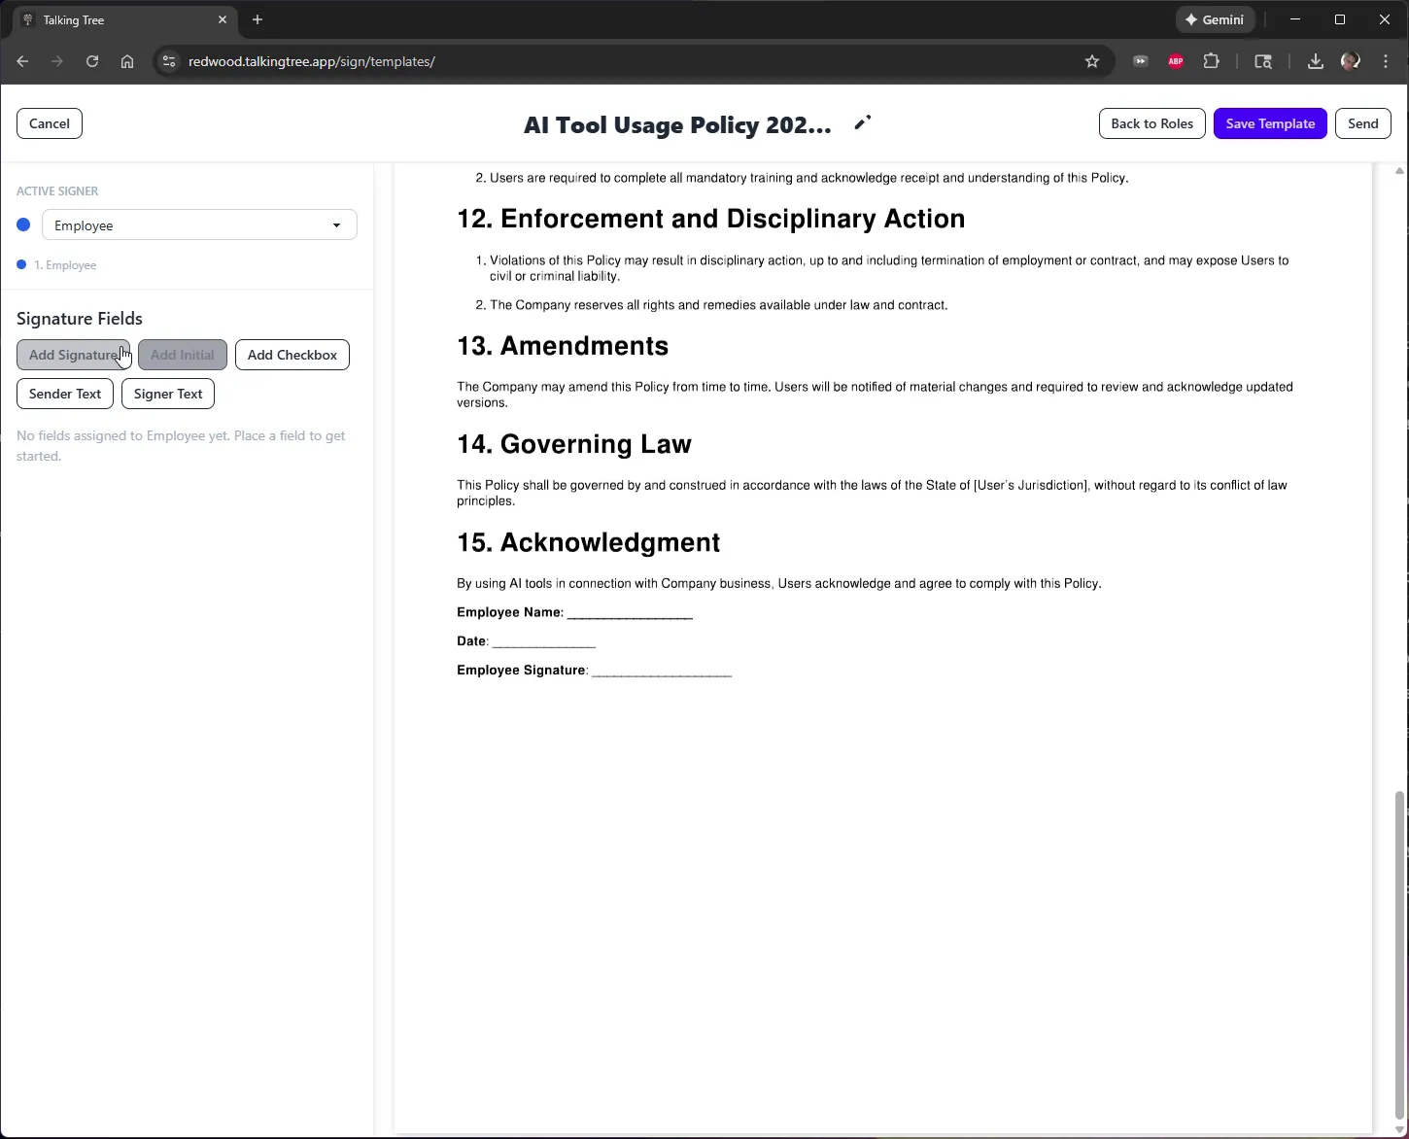Open a new browser tab
This screenshot has height=1139, width=1409.
point(258,19)
